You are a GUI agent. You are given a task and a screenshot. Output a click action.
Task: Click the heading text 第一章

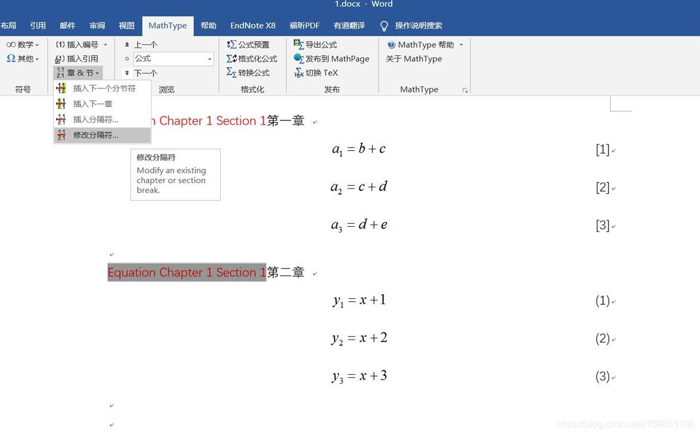click(286, 121)
